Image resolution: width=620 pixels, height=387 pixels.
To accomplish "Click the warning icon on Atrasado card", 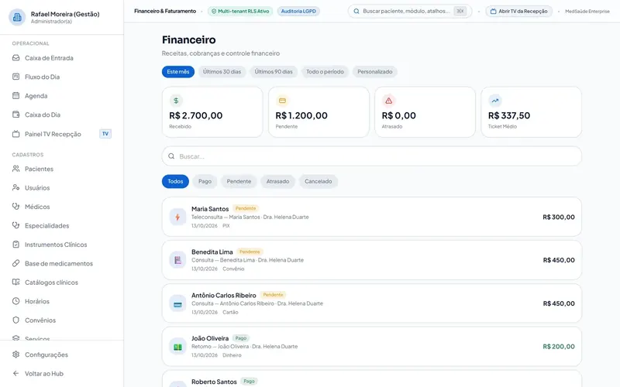I will click(x=389, y=101).
